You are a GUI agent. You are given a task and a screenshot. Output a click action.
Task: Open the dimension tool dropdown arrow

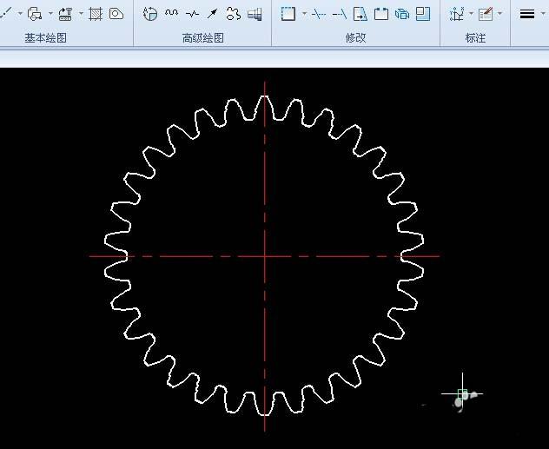point(471,14)
